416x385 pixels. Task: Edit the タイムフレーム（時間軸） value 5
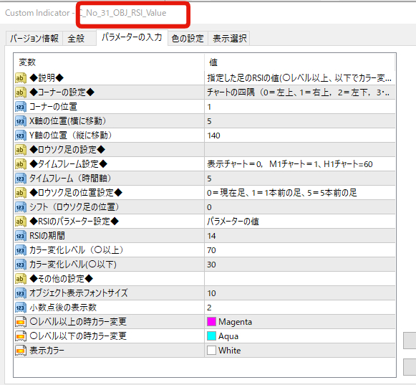pyautogui.click(x=300, y=179)
